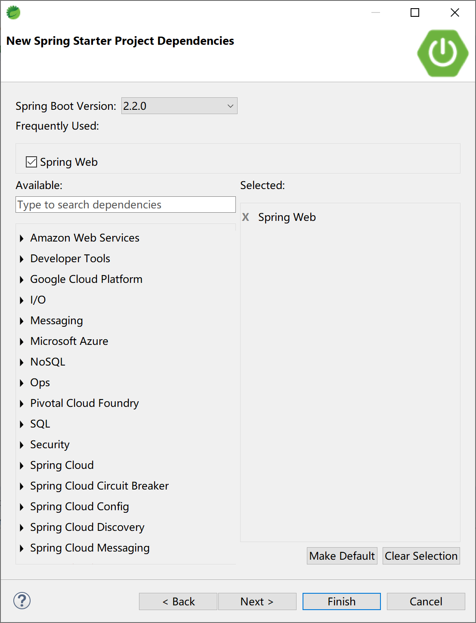The image size is (476, 623).
Task: Click the Clear Selection button
Action: tap(421, 556)
